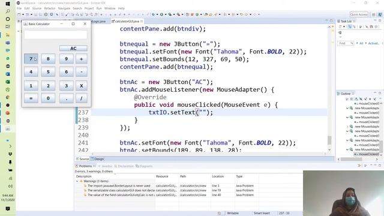
Task: Collapse the Warnings (3 items) group
Action: coord(77,181)
